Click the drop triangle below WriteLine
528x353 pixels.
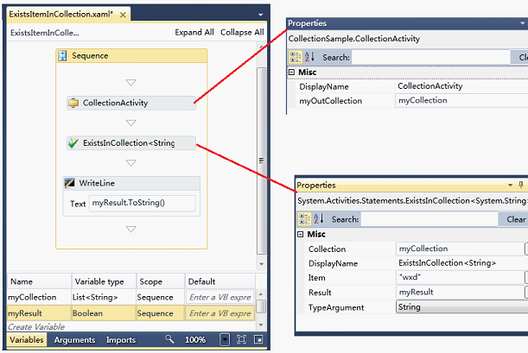(131, 229)
